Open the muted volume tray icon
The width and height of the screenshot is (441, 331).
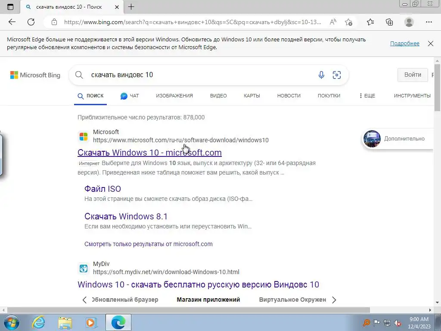tap(398, 323)
